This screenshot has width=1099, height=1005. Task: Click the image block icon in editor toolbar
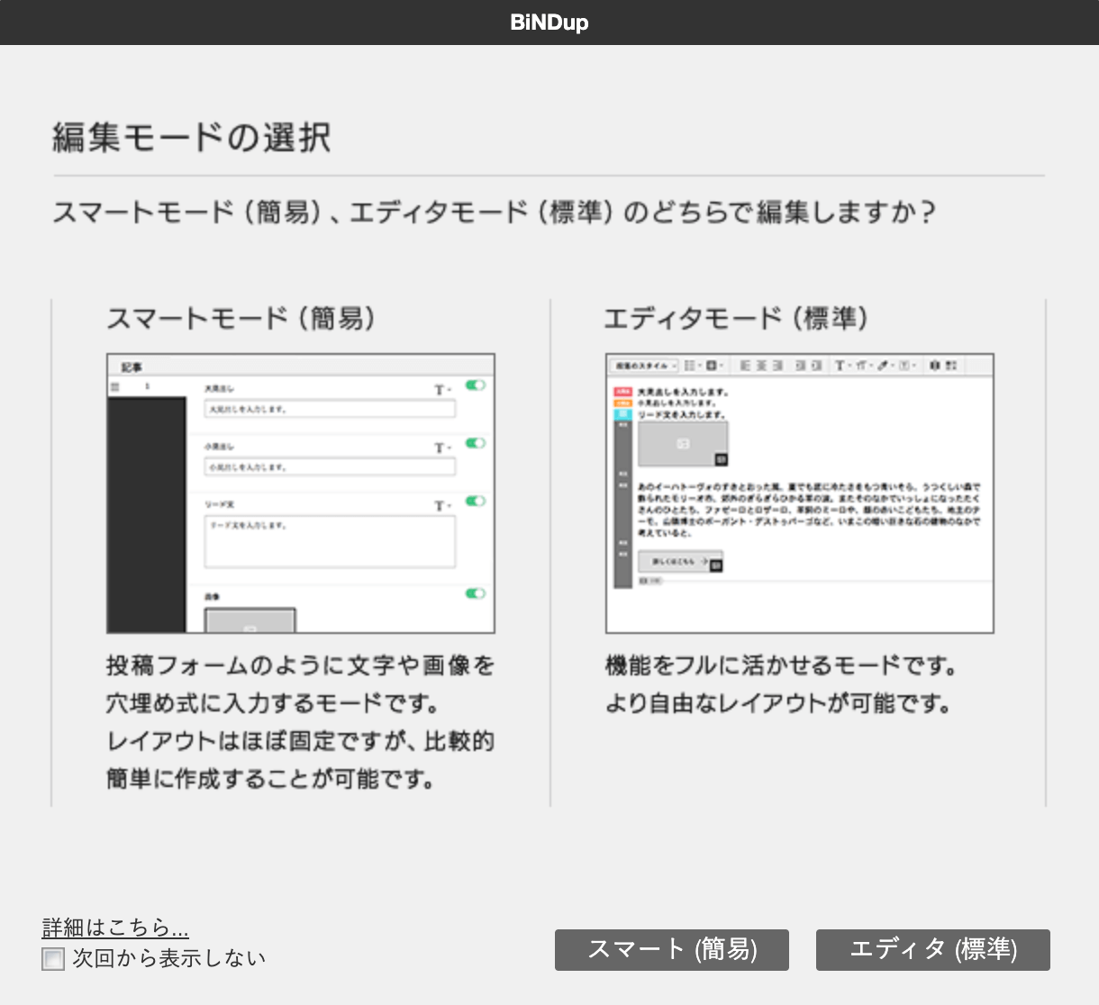711,366
